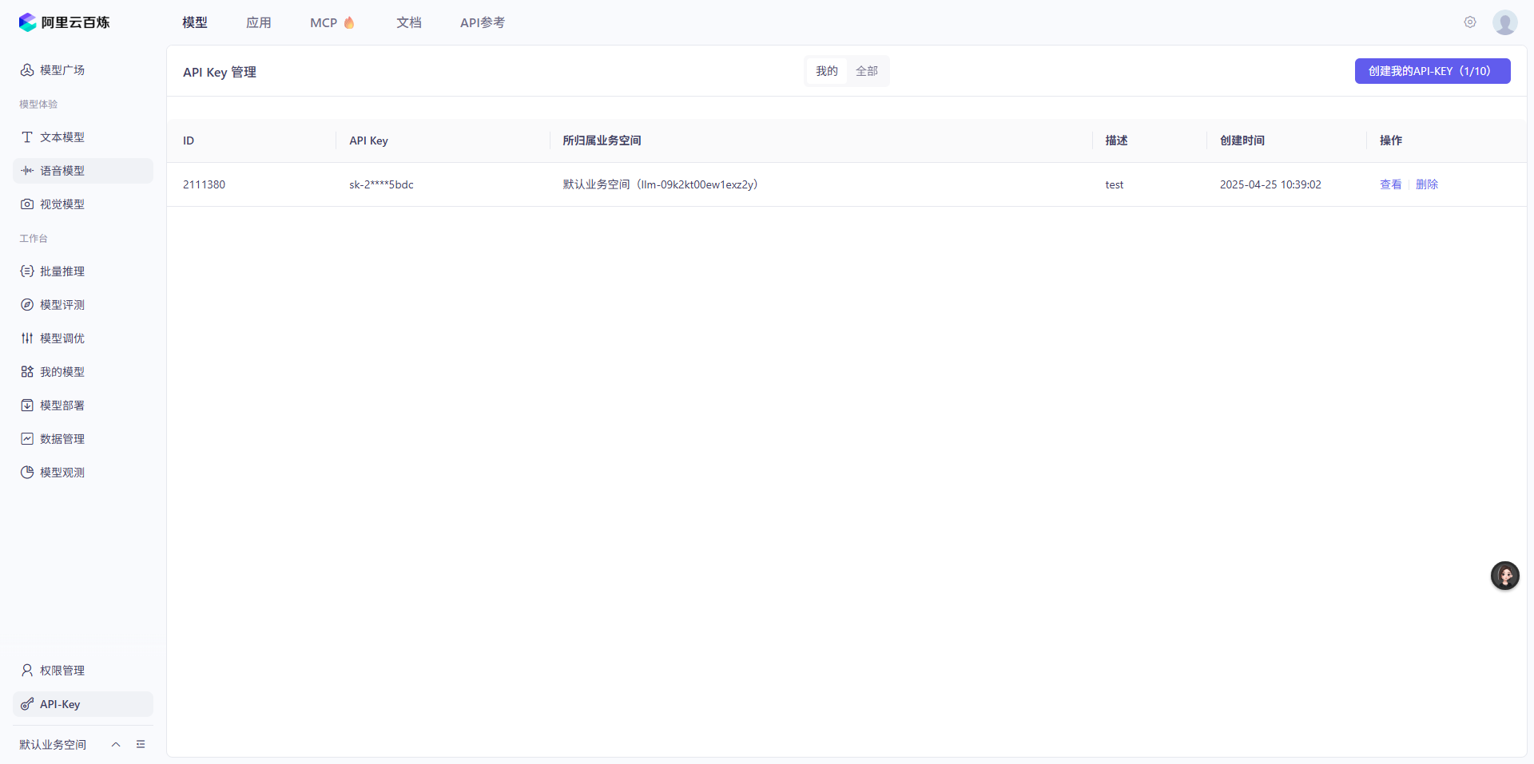Open 模型评测 compass icon
Image resolution: width=1534 pixels, height=764 pixels.
pyautogui.click(x=27, y=305)
